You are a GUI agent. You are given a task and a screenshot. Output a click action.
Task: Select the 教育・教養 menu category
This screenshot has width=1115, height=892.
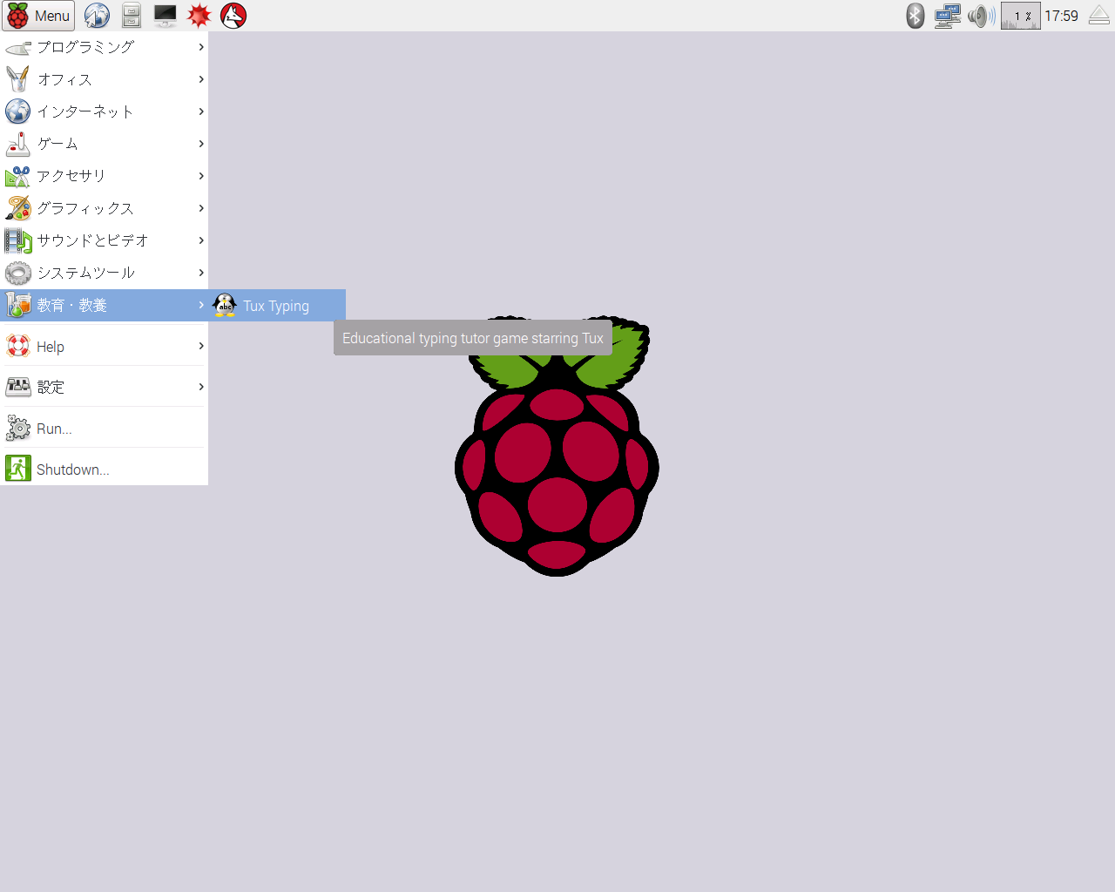(105, 305)
